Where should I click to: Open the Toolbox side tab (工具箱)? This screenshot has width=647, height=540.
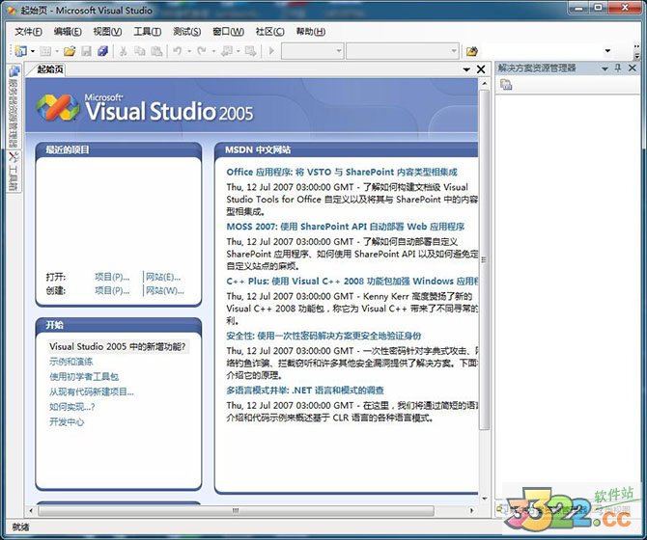(x=14, y=171)
